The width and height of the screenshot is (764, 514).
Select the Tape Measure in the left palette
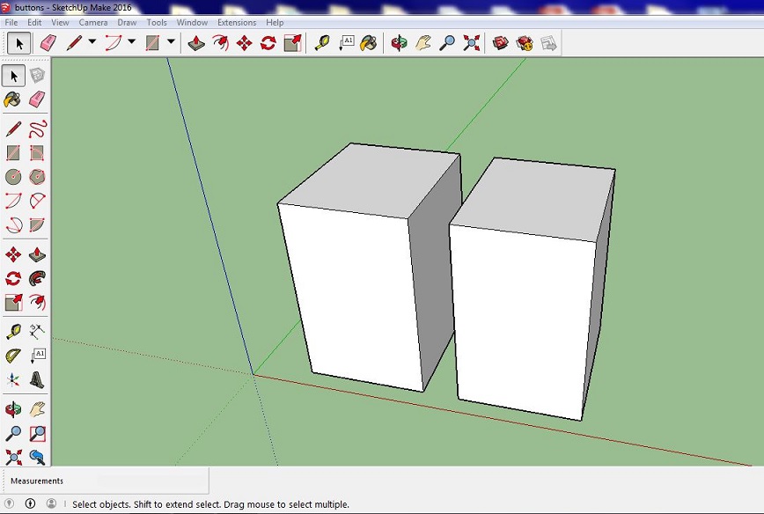(x=13, y=332)
